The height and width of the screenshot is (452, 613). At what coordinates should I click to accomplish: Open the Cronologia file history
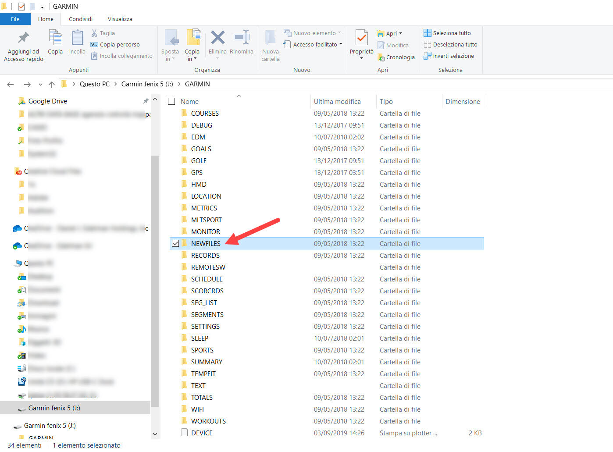tap(396, 57)
